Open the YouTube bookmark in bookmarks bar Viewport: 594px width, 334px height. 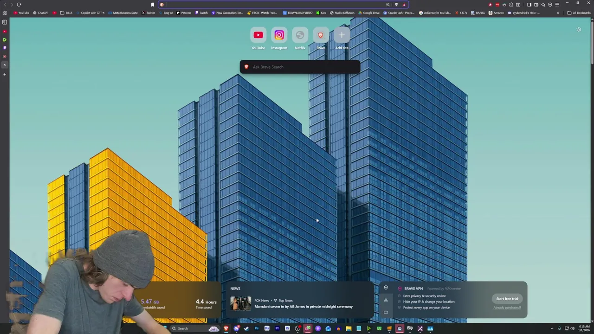pos(21,13)
